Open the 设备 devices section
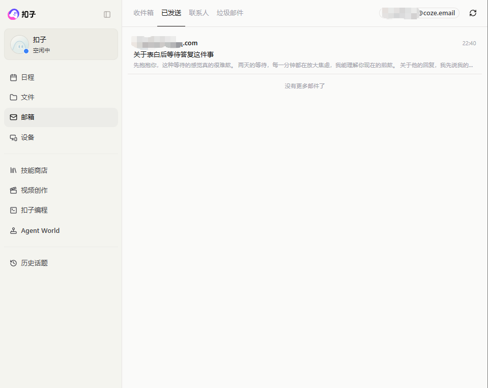 click(x=28, y=137)
